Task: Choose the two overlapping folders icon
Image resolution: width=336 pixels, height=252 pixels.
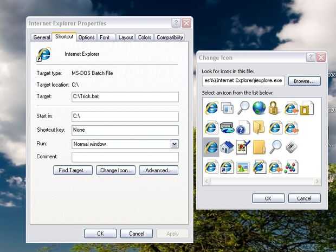Action: pos(259,127)
